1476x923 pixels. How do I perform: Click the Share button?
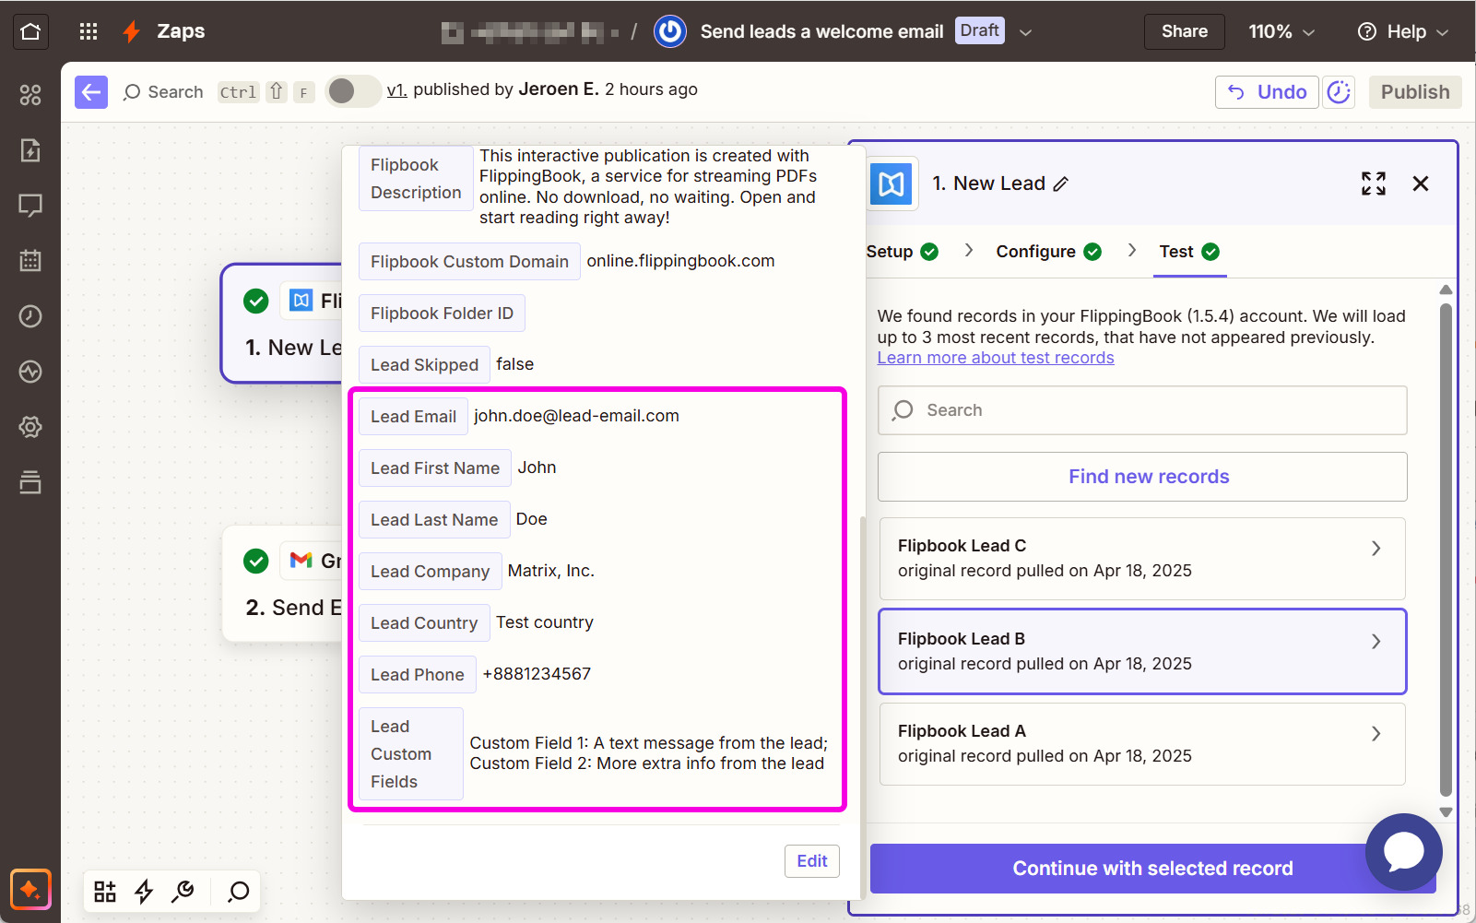tap(1185, 31)
